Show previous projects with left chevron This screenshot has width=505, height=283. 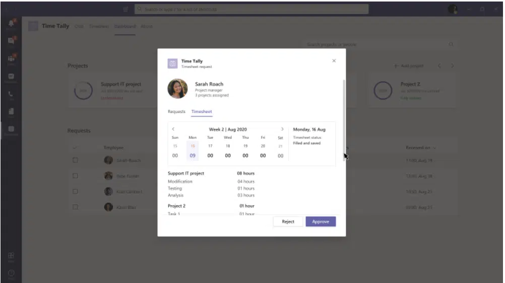point(439,66)
